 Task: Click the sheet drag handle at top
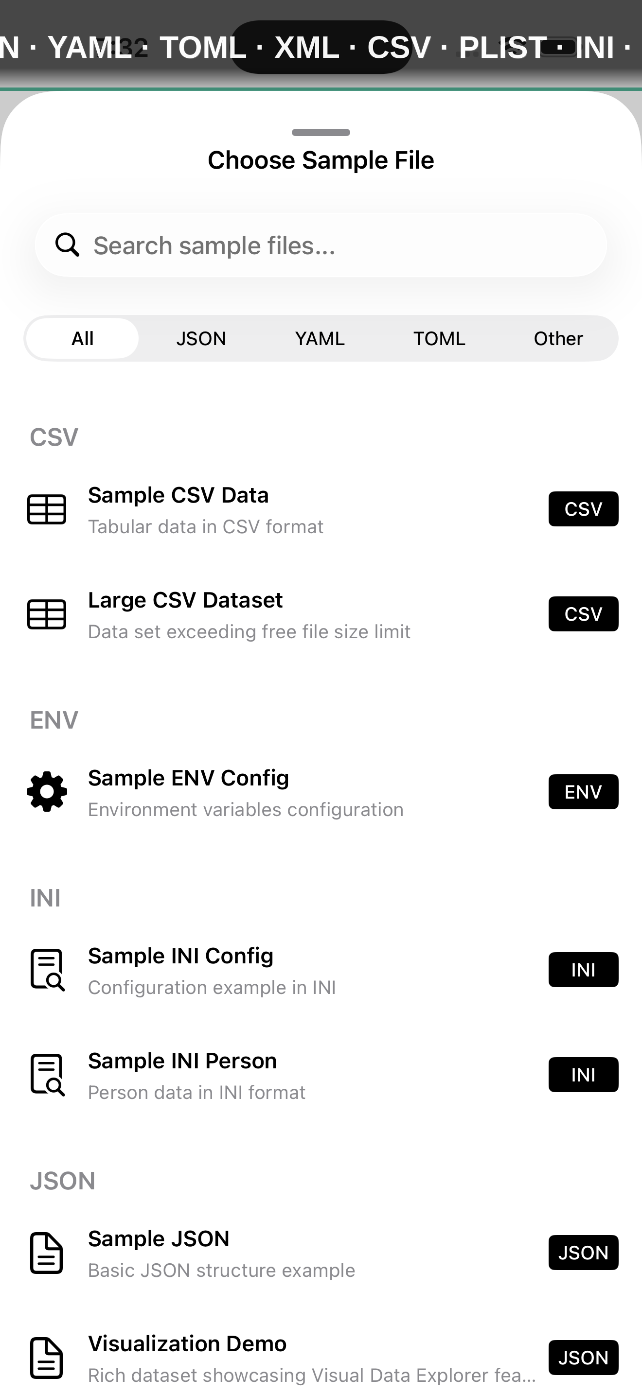tap(321, 133)
